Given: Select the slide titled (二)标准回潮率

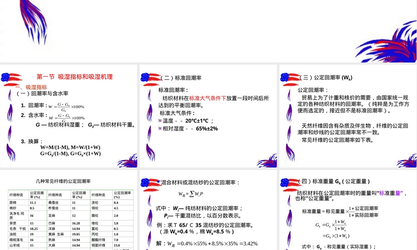Looking at the screenshot, I should (208, 116).
